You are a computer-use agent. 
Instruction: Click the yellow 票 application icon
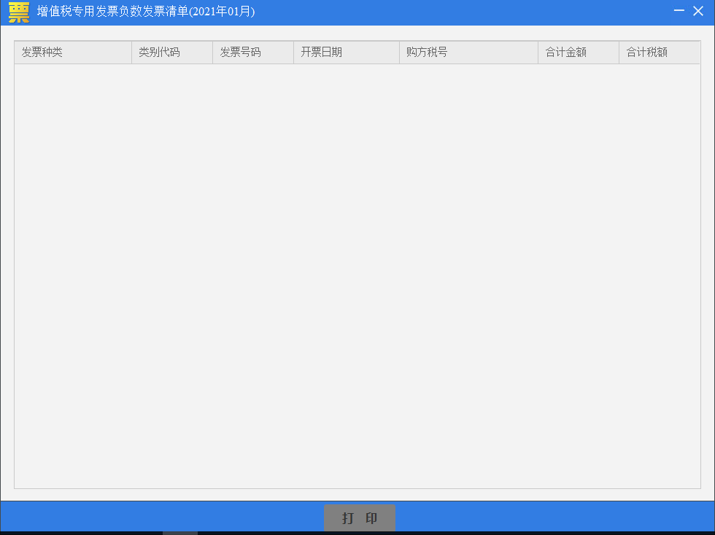19,12
